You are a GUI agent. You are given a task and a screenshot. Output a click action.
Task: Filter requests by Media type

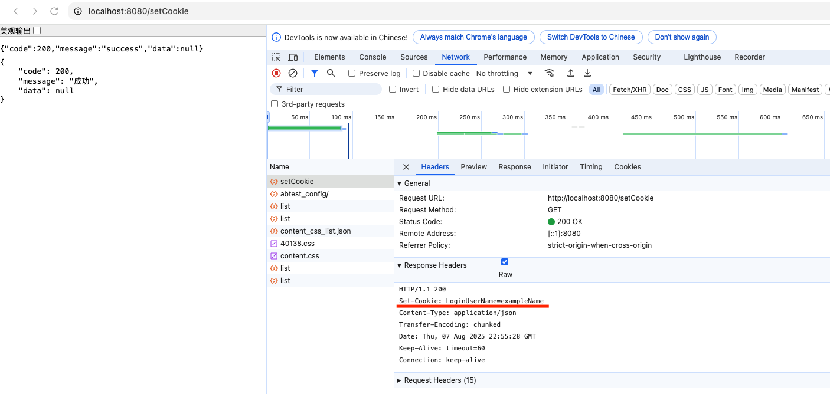pyautogui.click(x=772, y=90)
